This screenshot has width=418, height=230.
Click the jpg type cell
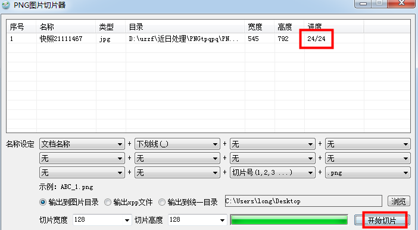tap(105, 39)
